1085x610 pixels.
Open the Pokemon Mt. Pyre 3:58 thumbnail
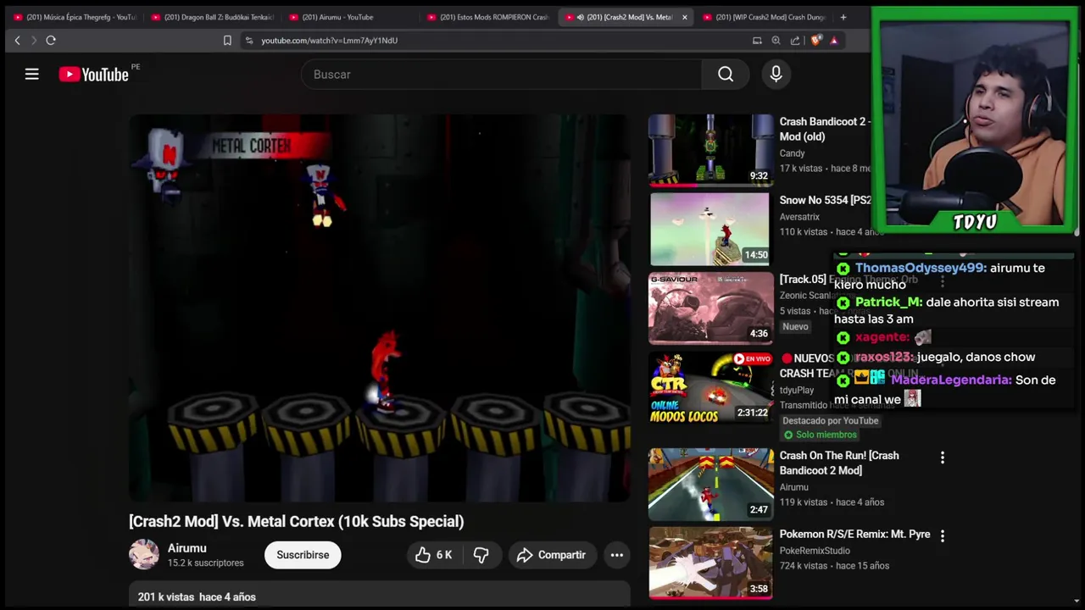point(710,563)
